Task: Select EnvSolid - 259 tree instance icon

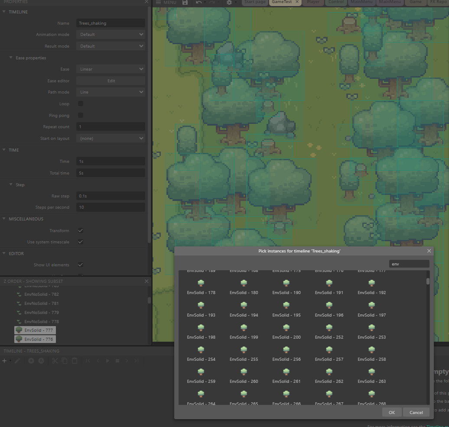Action: point(201,372)
